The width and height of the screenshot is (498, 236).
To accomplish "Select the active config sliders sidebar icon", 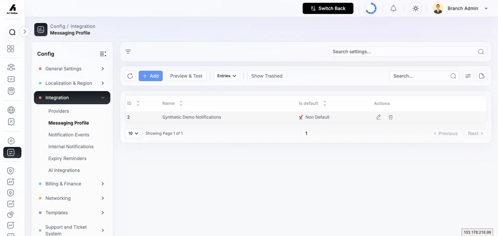I will point(12,153).
